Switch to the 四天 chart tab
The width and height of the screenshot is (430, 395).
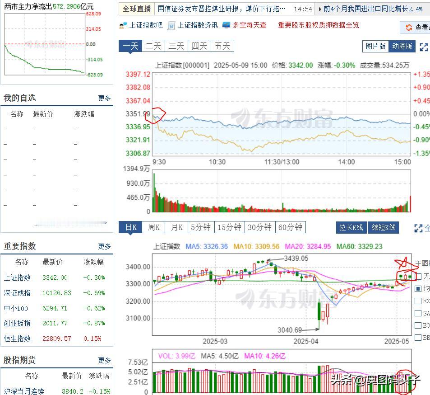(199, 46)
